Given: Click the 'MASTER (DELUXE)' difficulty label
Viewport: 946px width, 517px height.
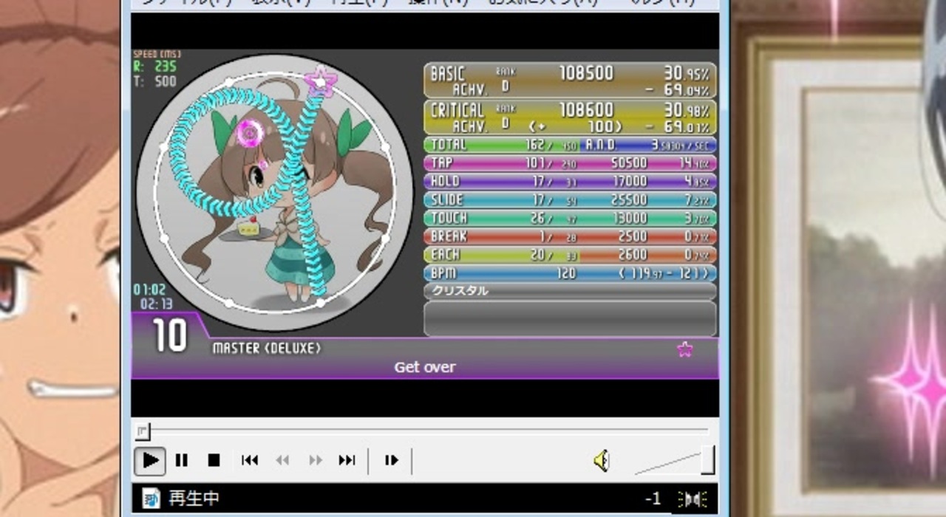Looking at the screenshot, I should [267, 348].
